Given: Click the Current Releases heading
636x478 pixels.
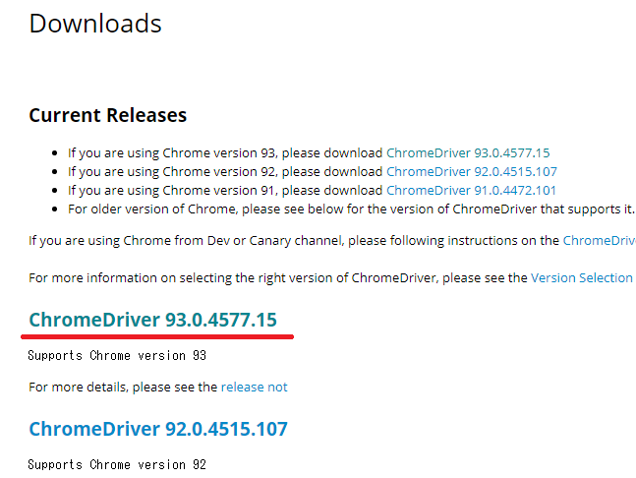Looking at the screenshot, I should click(108, 115).
